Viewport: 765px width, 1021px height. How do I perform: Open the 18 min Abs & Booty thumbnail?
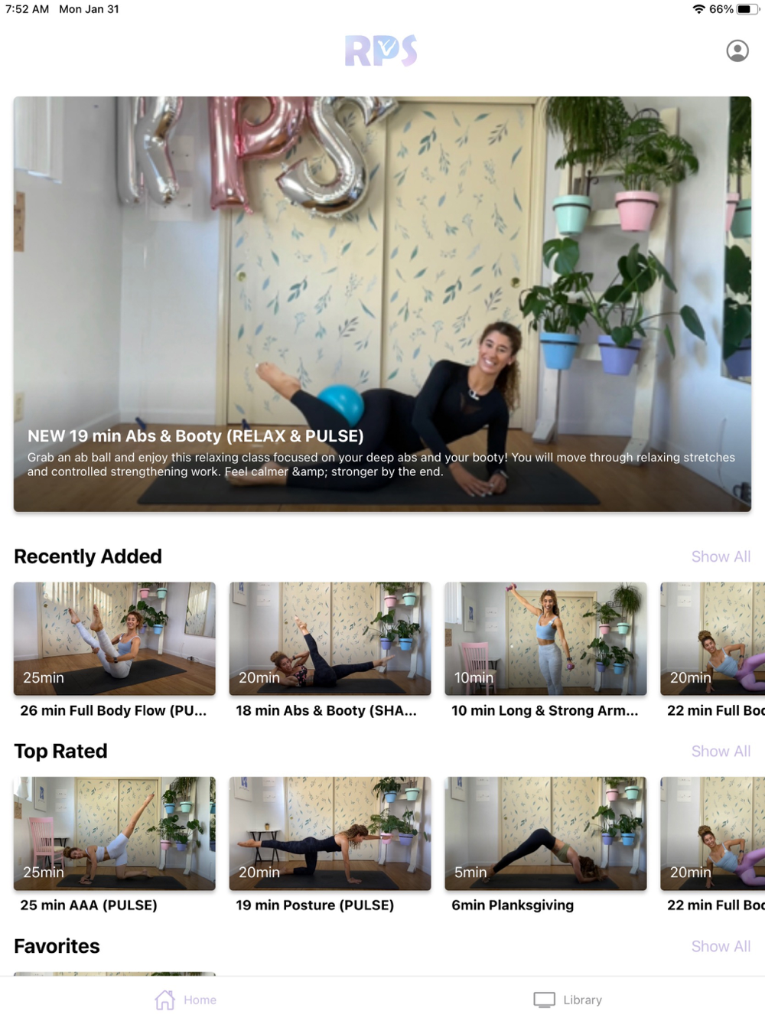tap(330, 638)
